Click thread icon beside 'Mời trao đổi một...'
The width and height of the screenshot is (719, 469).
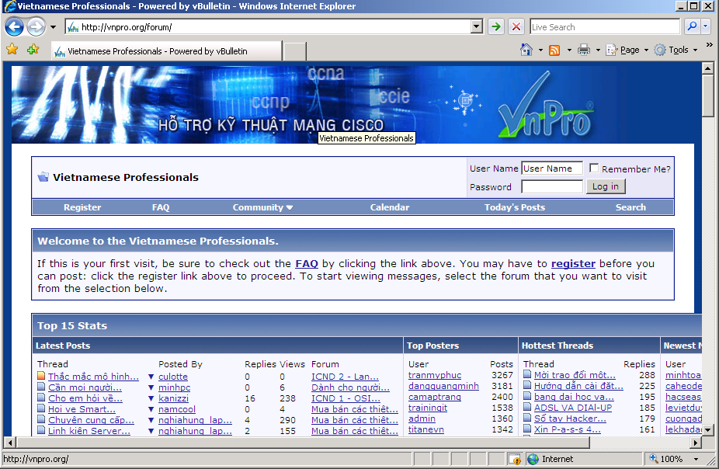pos(527,374)
